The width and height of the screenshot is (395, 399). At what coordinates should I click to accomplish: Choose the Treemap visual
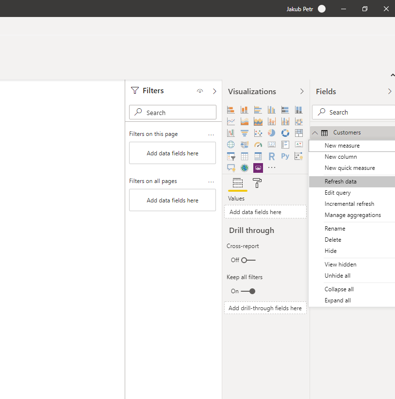coord(298,133)
